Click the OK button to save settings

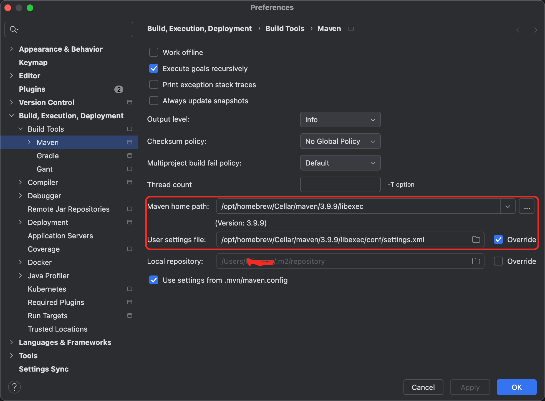click(516, 387)
